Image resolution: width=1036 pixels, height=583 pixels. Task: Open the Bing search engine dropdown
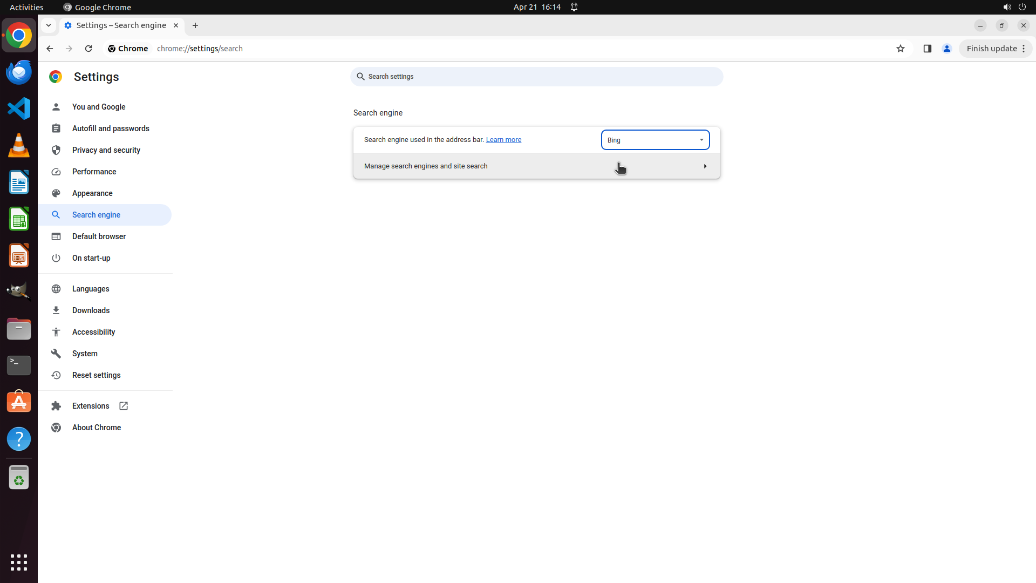(x=655, y=140)
